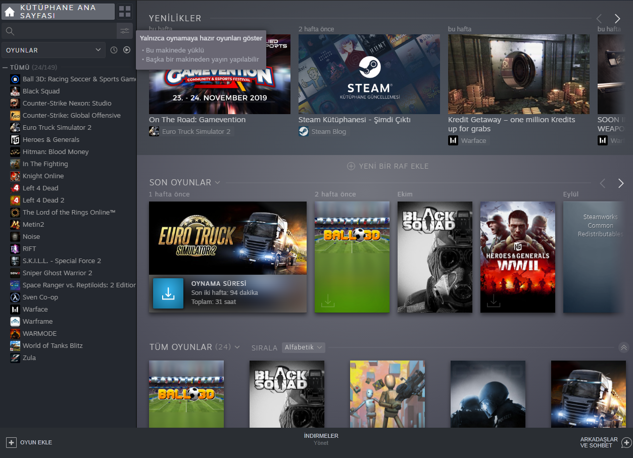The image size is (633, 458).
Task: Add a new shelf with YENİ BİR RAF EKLE
Action: 387,166
